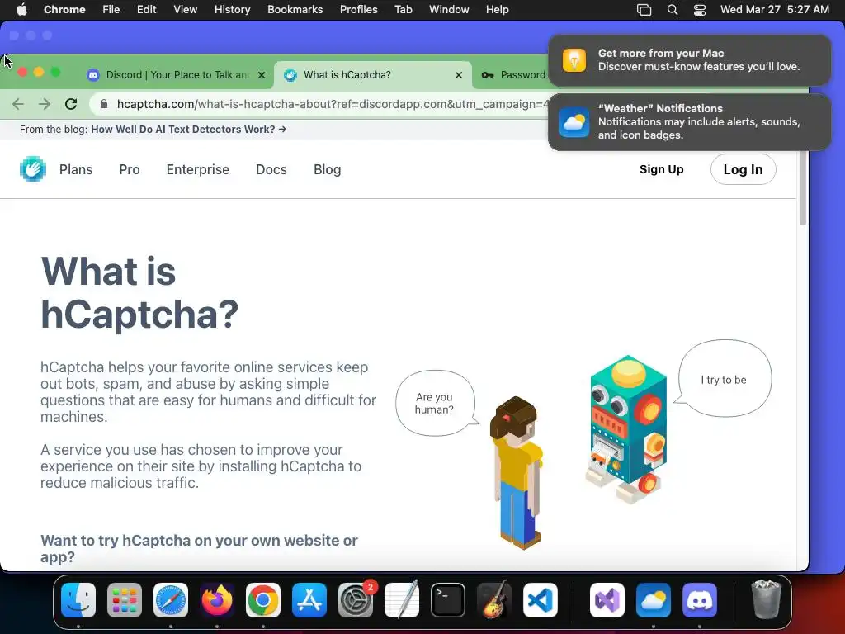
Task: Select the What is hCaptcha? tab
Action: 372,75
